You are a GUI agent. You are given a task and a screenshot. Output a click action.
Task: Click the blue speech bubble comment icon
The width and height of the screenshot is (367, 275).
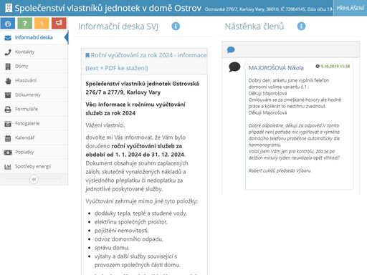[x=231, y=50]
